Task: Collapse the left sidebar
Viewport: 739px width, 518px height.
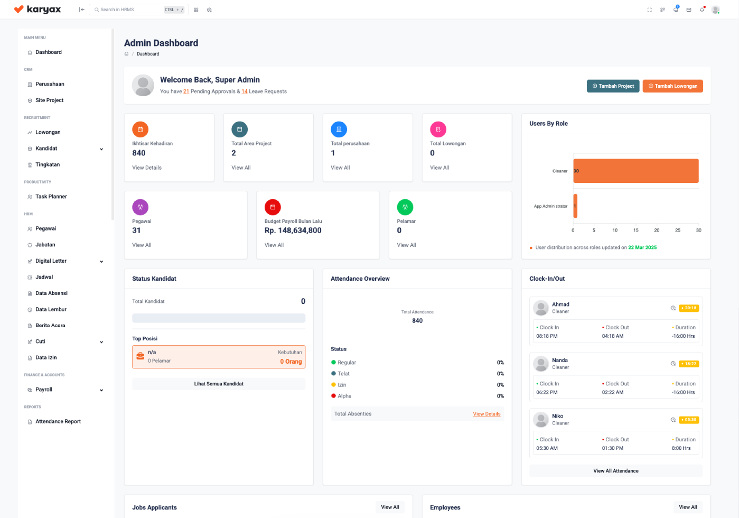Action: click(81, 9)
